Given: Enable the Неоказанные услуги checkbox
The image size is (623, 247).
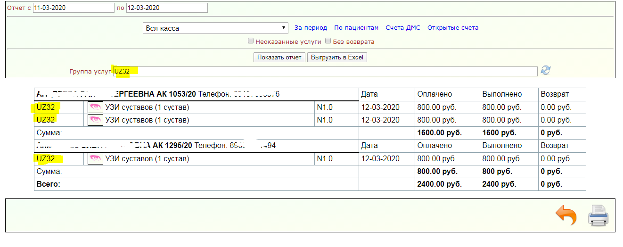Looking at the screenshot, I should (x=251, y=41).
